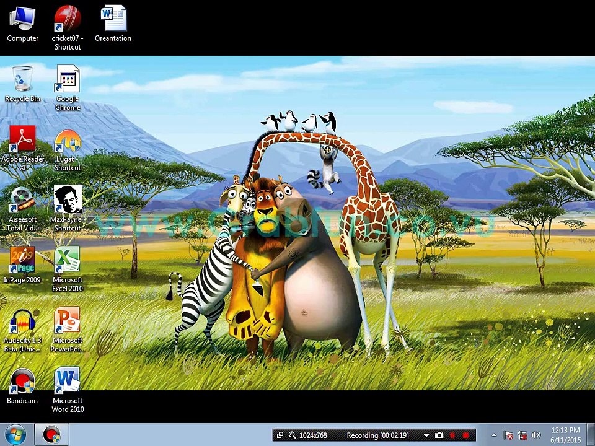Launch Microsoft PowerPoint shortcut
This screenshot has width=595, height=446.
(68, 330)
